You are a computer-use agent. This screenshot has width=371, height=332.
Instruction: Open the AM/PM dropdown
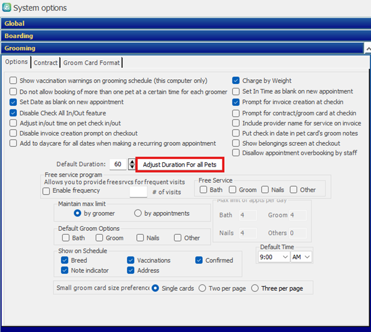pyautogui.click(x=301, y=257)
